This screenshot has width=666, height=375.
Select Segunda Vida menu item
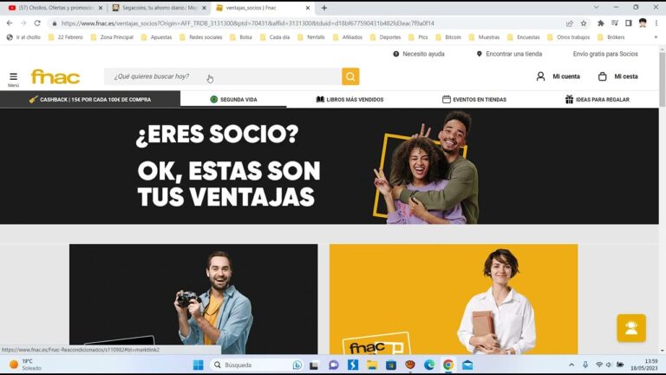tap(233, 100)
